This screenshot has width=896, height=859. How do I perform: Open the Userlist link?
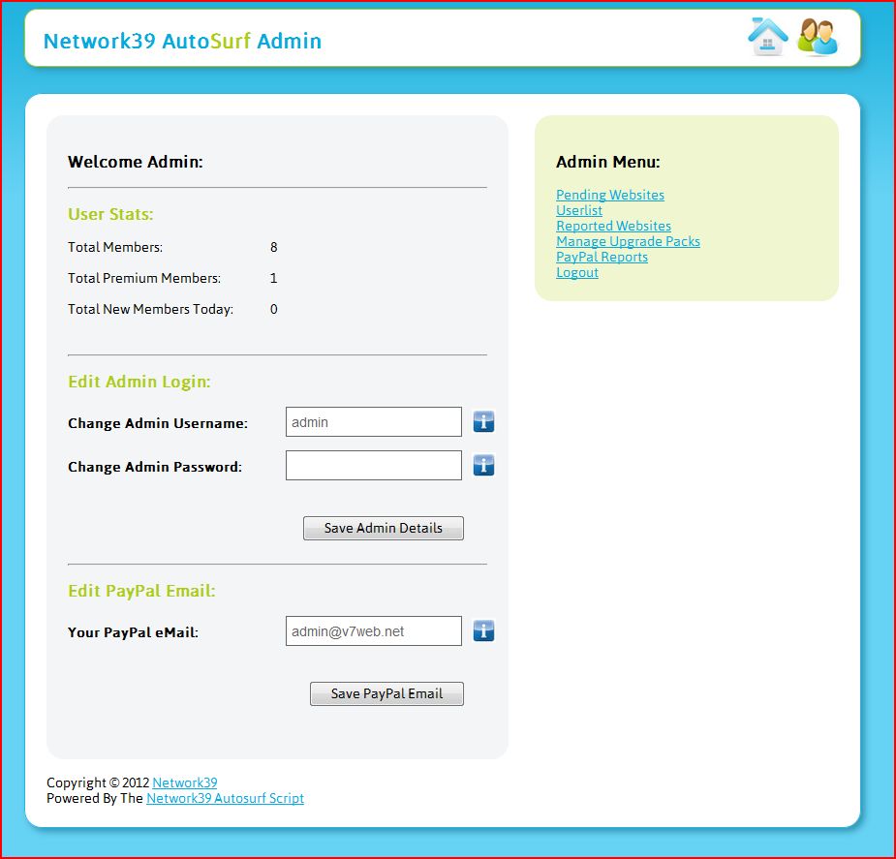pyautogui.click(x=579, y=210)
